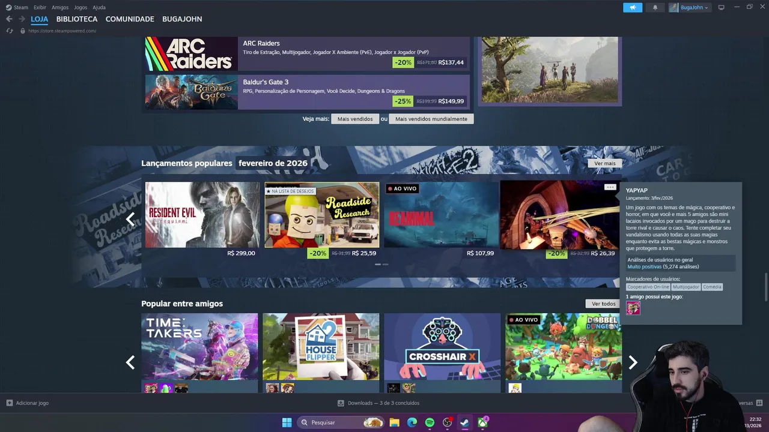The image size is (769, 432).
Task: Click the featured game screenshot beside top sellers
Action: pos(550,69)
